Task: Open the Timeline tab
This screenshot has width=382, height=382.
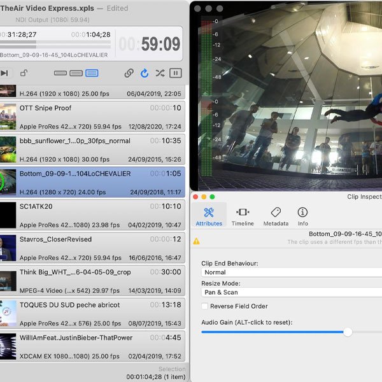Action: tap(243, 216)
